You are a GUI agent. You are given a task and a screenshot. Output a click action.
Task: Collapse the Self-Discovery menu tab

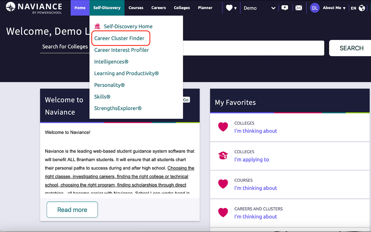pos(107,8)
